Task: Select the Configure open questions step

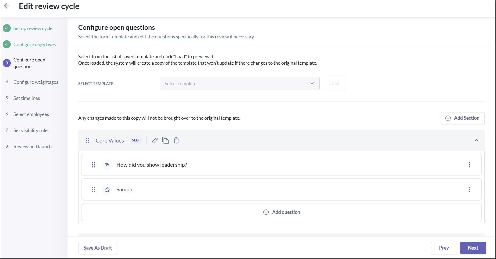Action: point(29,63)
